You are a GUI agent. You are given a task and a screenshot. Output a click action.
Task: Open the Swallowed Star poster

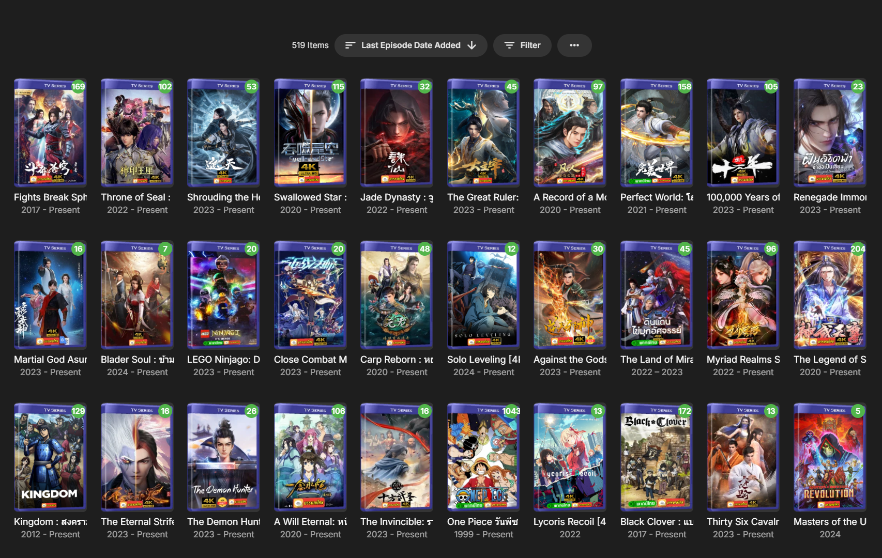[x=310, y=133]
